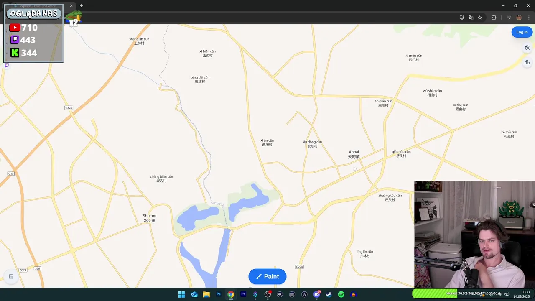Viewport: 535px width, 301px height.
Task: Click the install app icon in address bar
Action: coord(462,18)
